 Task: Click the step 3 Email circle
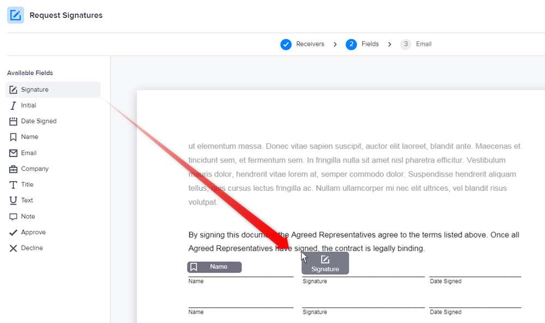point(405,45)
